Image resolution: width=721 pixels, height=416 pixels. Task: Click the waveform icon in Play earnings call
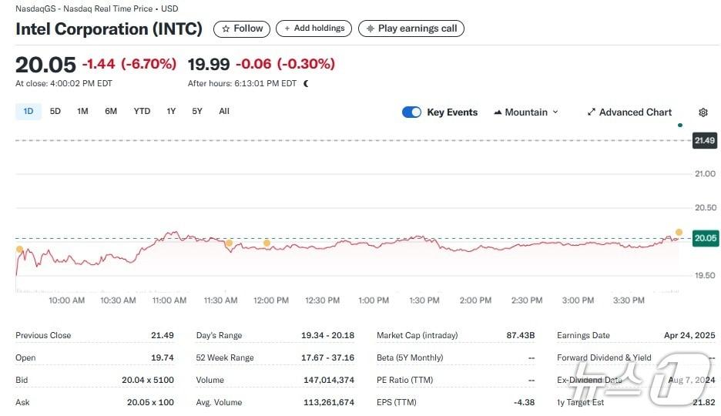371,29
